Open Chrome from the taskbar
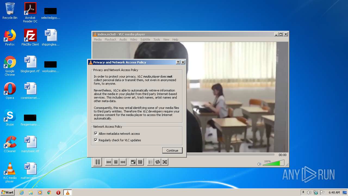 tap(49, 192)
